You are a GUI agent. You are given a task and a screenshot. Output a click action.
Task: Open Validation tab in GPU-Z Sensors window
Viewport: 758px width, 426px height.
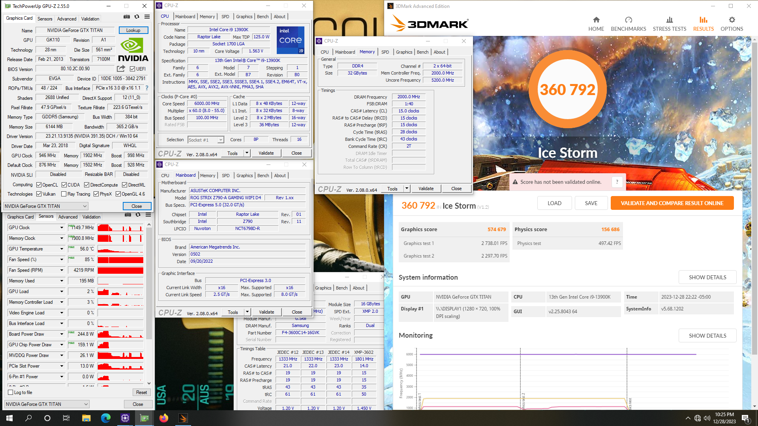pos(91,217)
